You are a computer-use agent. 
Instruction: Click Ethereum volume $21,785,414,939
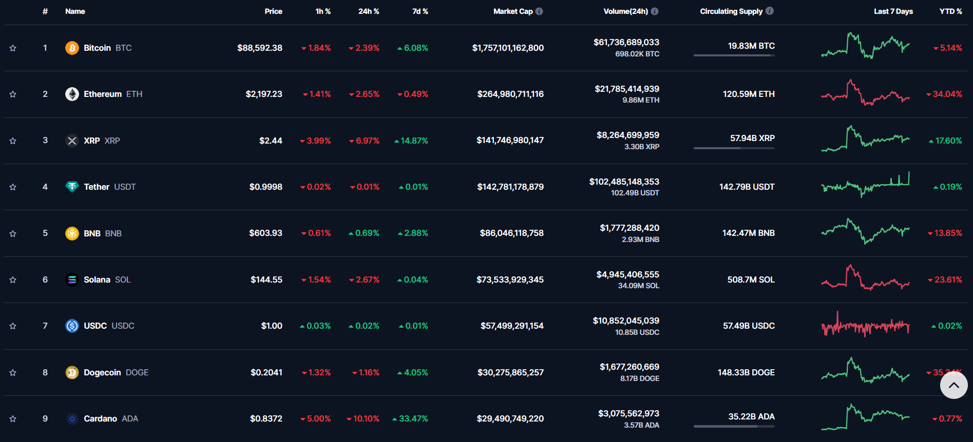pyautogui.click(x=627, y=89)
